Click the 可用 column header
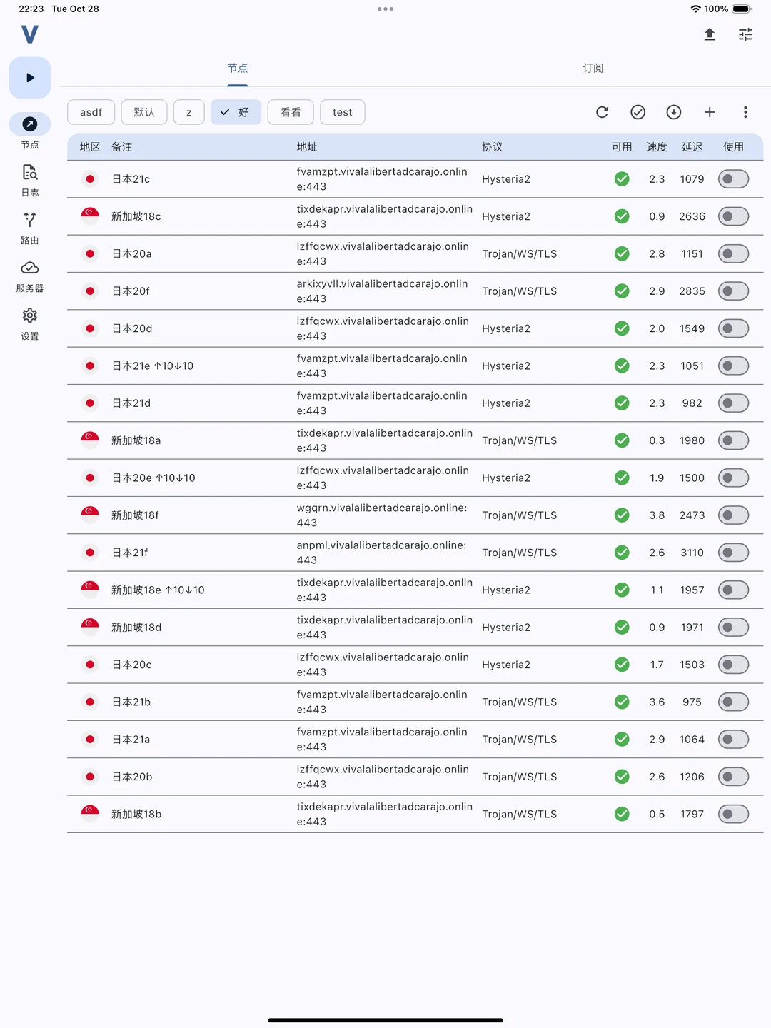 pos(622,147)
